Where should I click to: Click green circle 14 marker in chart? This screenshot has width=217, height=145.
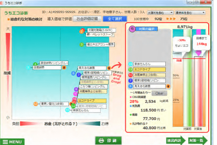(x=73, y=106)
